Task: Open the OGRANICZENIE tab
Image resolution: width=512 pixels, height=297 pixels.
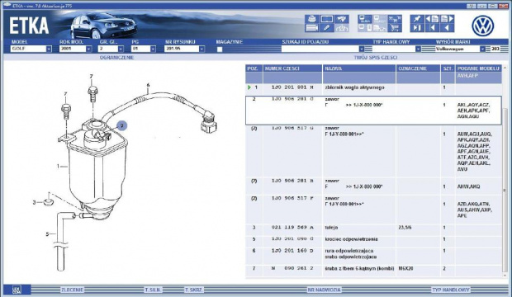Action: (x=117, y=58)
